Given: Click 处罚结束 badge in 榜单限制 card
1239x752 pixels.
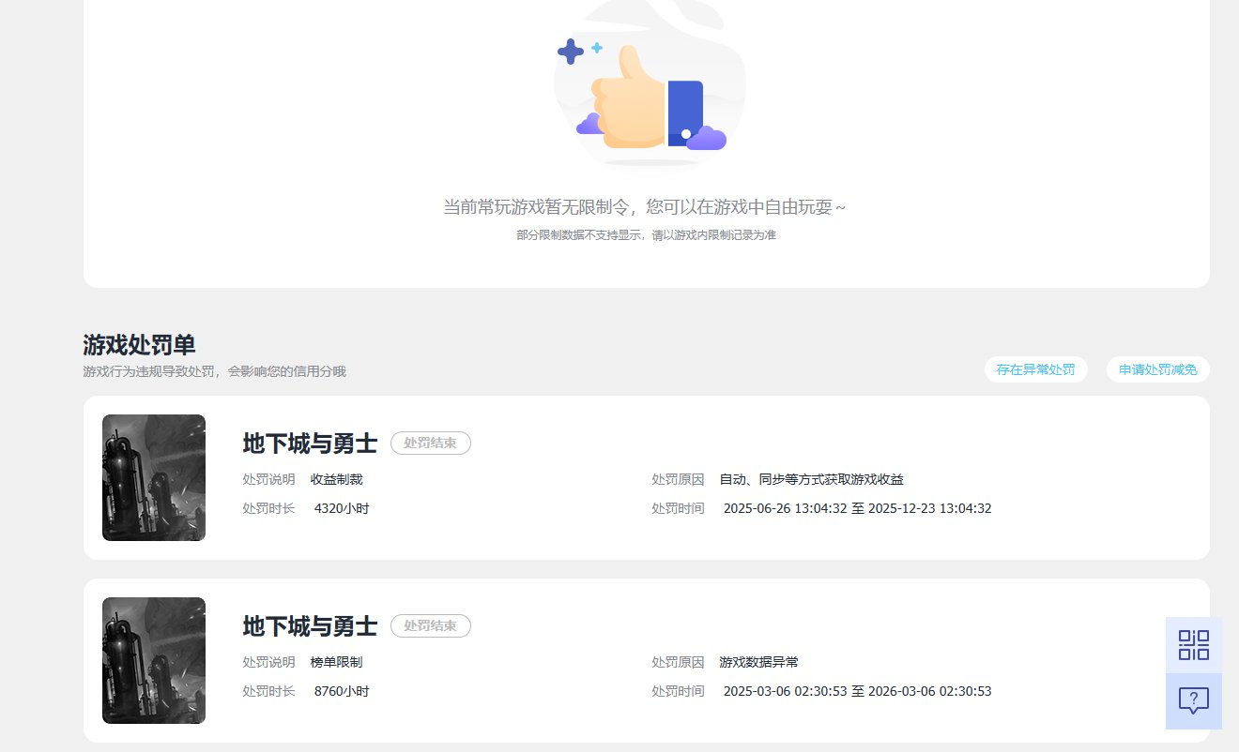Looking at the screenshot, I should [x=431, y=626].
